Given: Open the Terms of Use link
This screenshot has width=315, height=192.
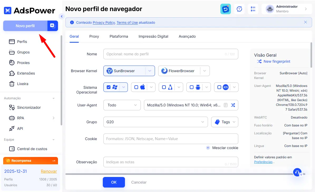Looking at the screenshot, I should click(127, 22).
